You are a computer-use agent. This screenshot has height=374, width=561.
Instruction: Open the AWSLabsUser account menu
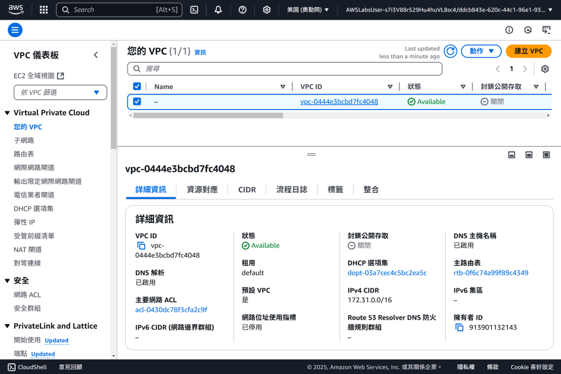pos(449,10)
